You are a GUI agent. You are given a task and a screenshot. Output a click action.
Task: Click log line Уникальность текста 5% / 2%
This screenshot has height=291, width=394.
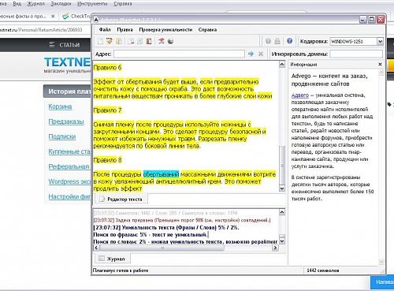[166, 227]
